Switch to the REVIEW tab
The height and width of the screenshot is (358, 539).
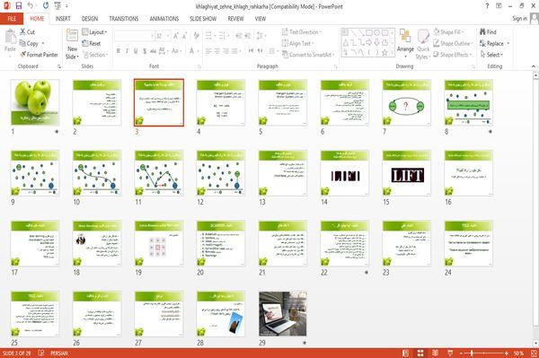[x=235, y=19]
